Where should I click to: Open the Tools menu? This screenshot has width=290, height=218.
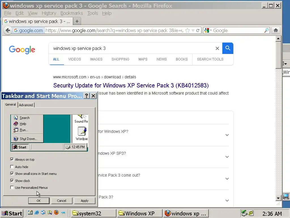pyautogui.click(x=93, y=13)
